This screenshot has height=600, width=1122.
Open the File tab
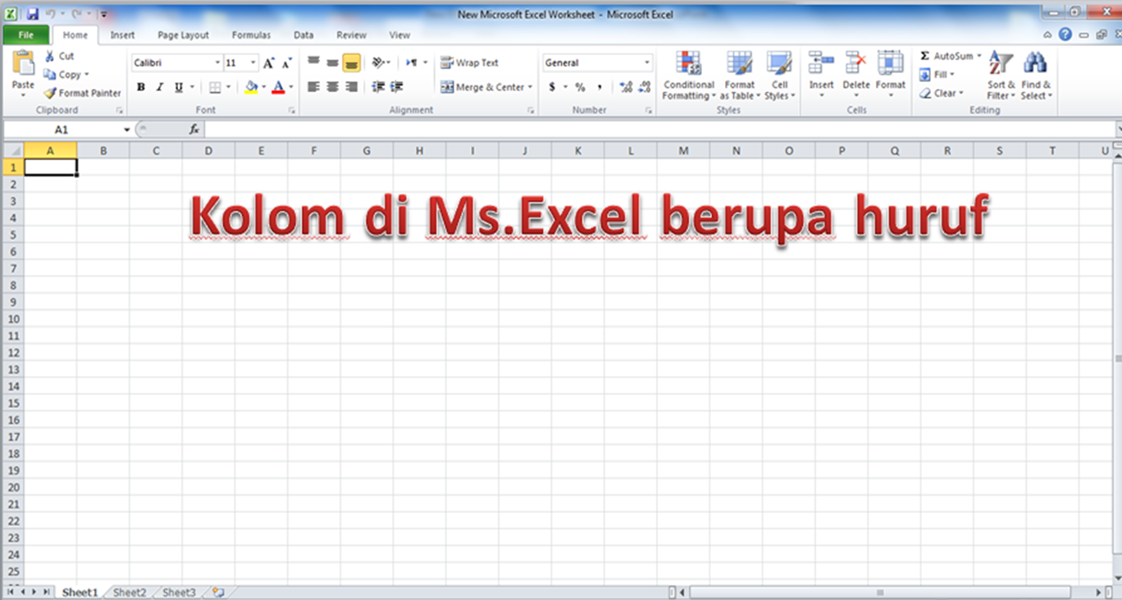pos(25,35)
